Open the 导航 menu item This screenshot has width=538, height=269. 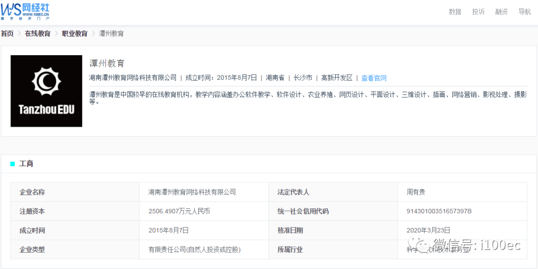coord(525,11)
